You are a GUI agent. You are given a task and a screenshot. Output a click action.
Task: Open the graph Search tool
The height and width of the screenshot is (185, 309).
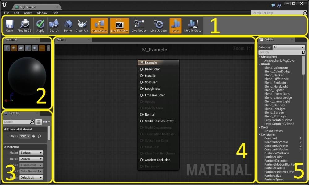[x=54, y=26]
